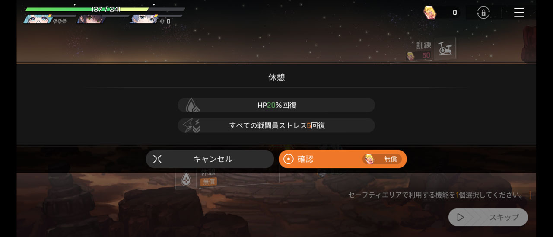Tap the circle icon on 確認
The height and width of the screenshot is (237, 553).
(288, 159)
